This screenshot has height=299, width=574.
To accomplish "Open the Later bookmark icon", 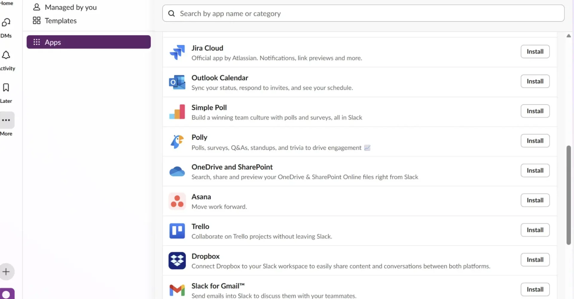I will point(6,88).
